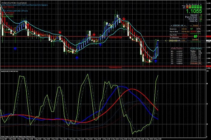Viewport: 211px width, 140px height.
Task: Click the Yesterdays Low line label
Action: click(115, 68)
